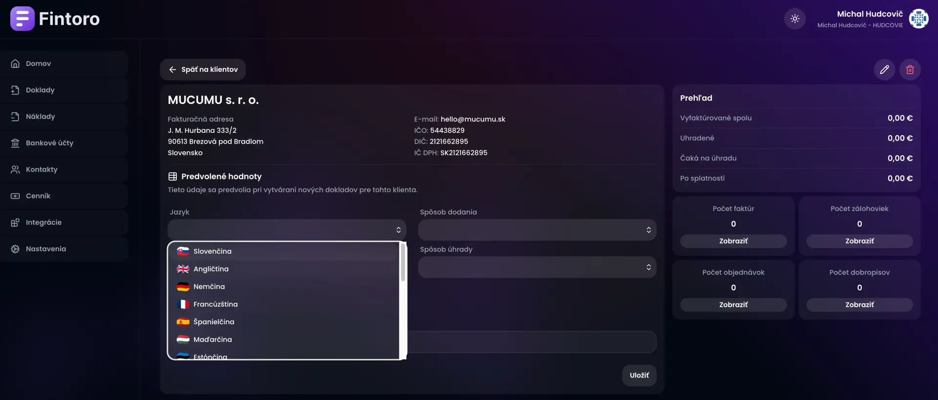This screenshot has width=938, height=400.
Task: Go to Doklady in the sidebar
Action: (40, 90)
